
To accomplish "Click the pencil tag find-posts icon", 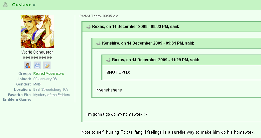I will [x=47, y=66].
